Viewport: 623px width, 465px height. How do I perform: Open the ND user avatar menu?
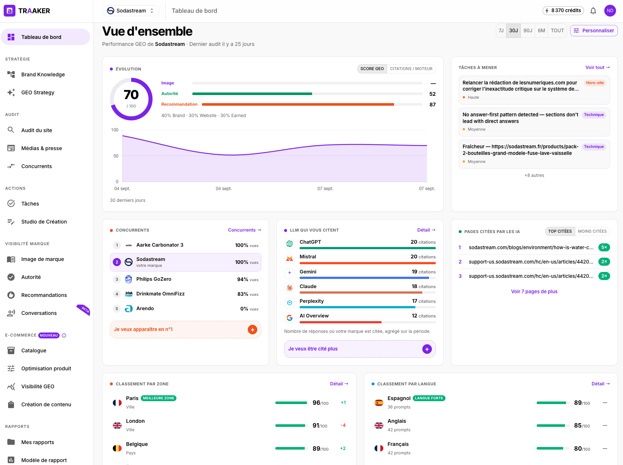click(x=610, y=11)
